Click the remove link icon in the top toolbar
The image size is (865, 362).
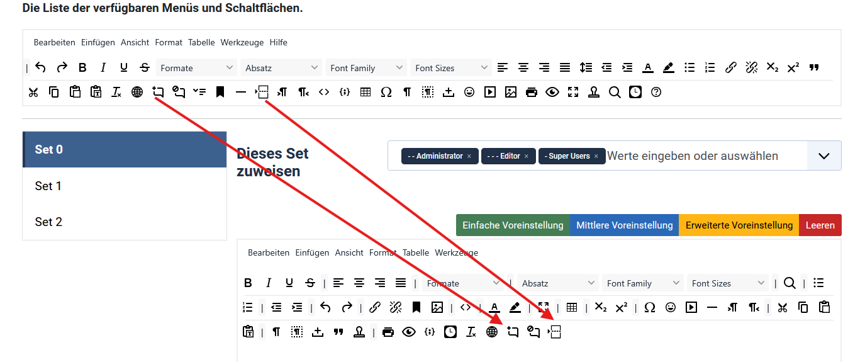(752, 67)
